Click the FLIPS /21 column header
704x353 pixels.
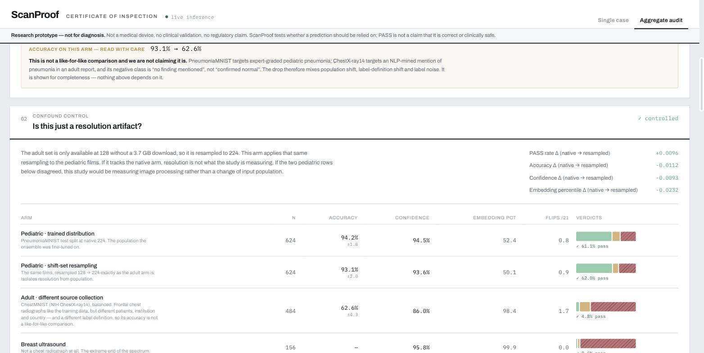tap(557, 218)
